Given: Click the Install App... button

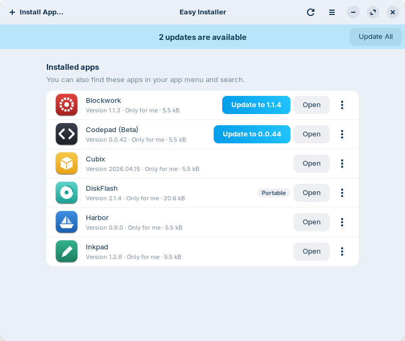Looking at the screenshot, I should point(36,12).
